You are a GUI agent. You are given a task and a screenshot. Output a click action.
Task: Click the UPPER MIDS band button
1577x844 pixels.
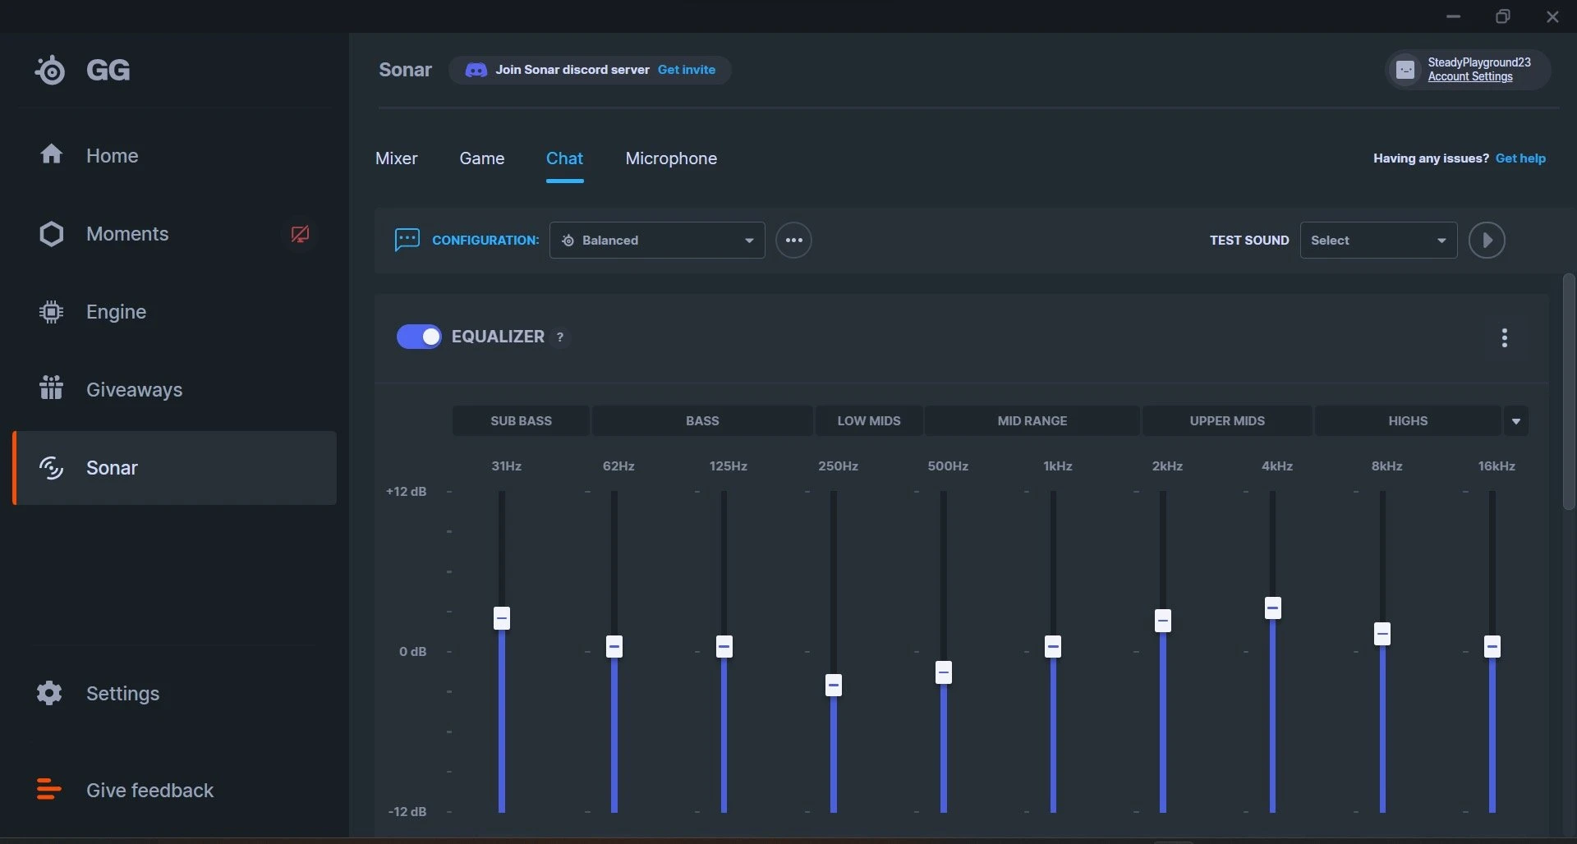coord(1227,420)
